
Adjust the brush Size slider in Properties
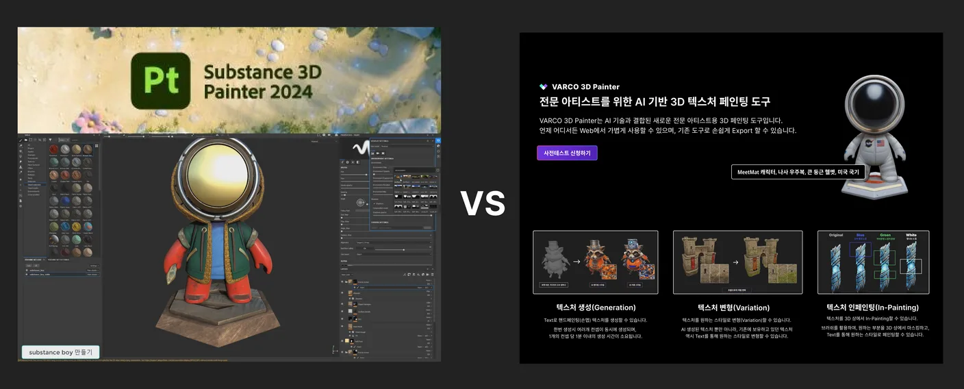(355, 175)
